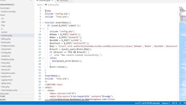Open credits.txt from the explorer
186x105 pixels.
click(x=6, y=56)
